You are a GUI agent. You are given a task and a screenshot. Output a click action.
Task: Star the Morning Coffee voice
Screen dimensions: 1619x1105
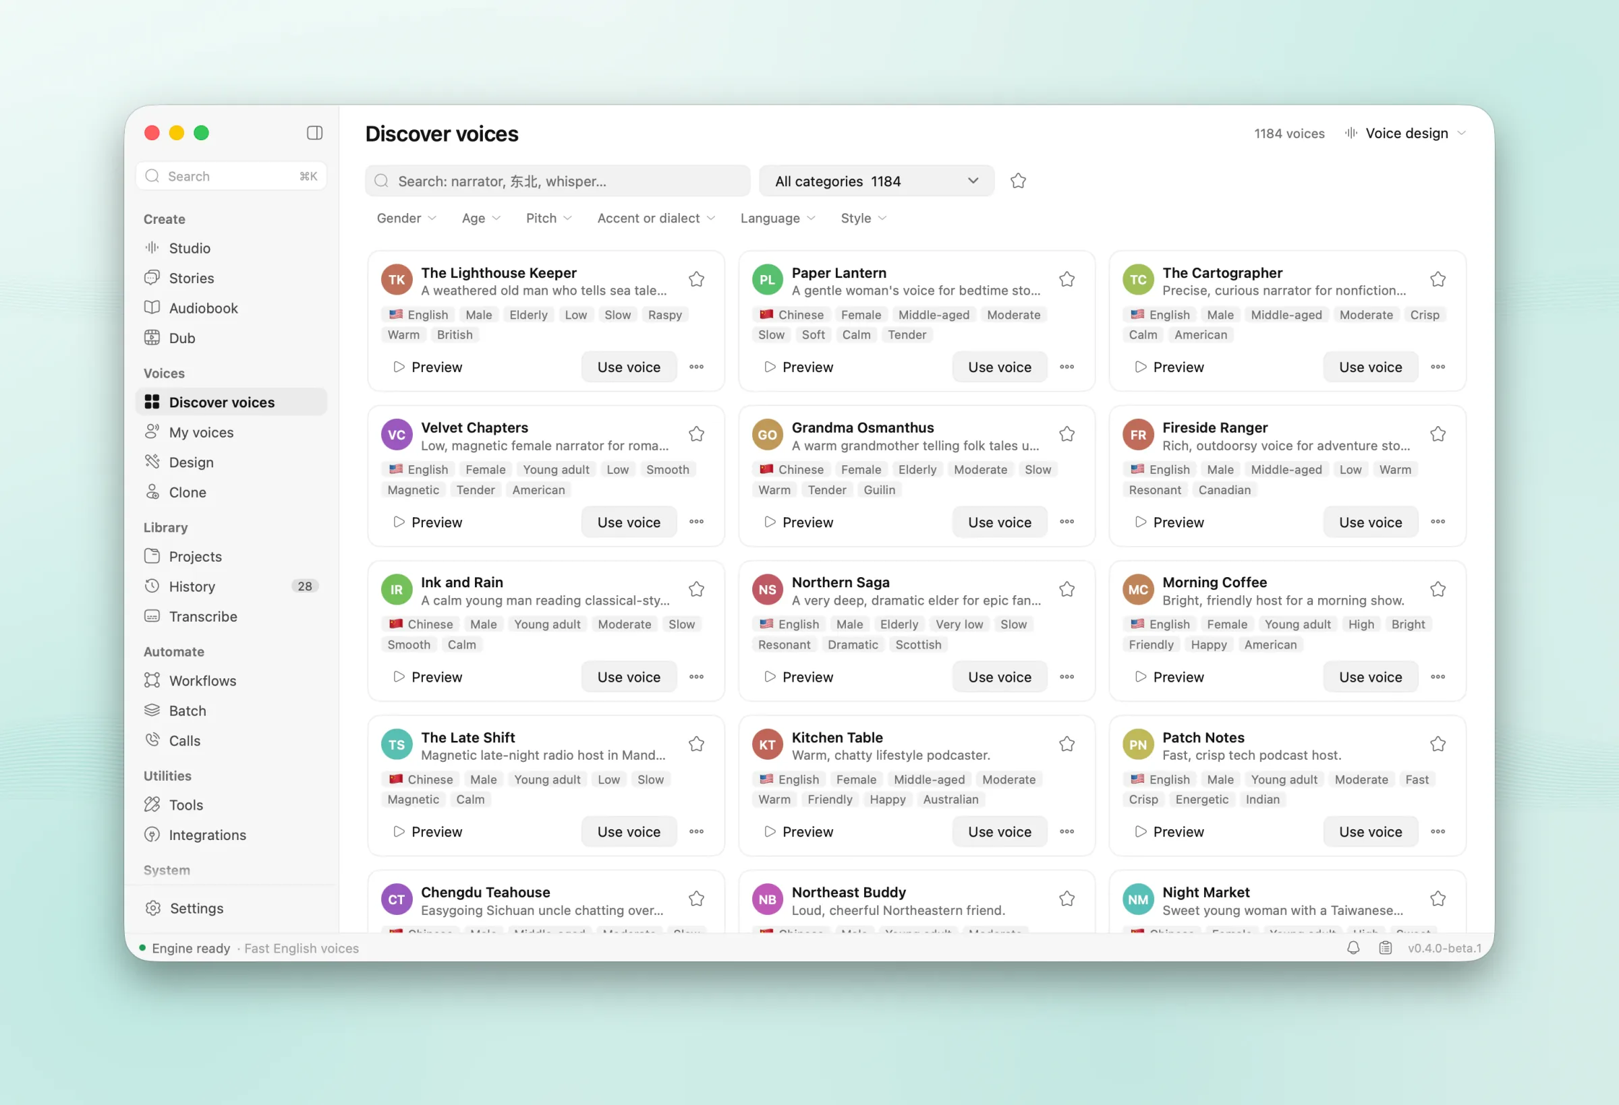tap(1437, 589)
